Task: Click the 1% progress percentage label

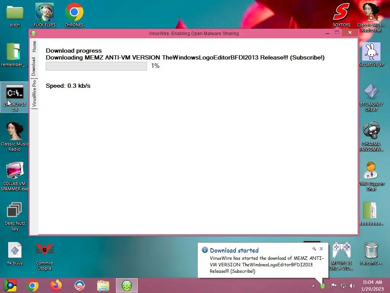Action: coord(155,66)
